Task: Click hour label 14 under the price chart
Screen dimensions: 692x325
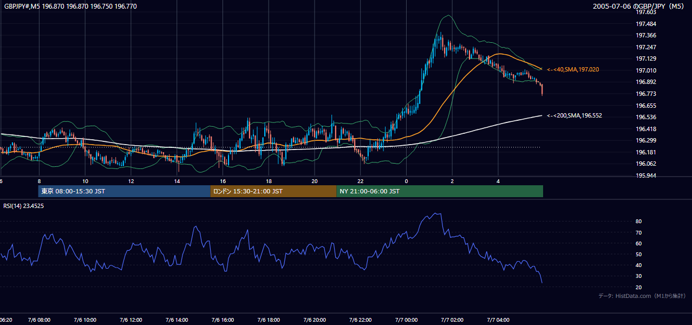Action: point(177,181)
